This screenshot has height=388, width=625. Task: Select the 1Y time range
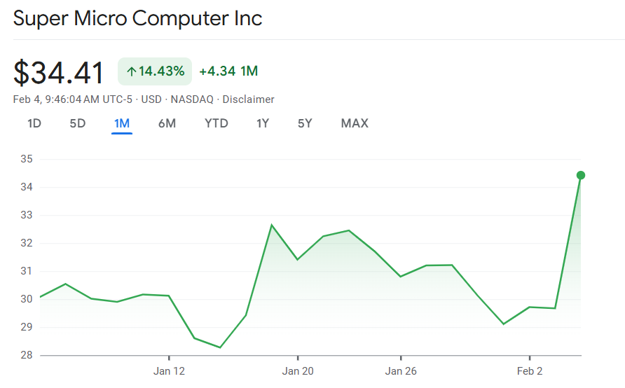pyautogui.click(x=263, y=124)
